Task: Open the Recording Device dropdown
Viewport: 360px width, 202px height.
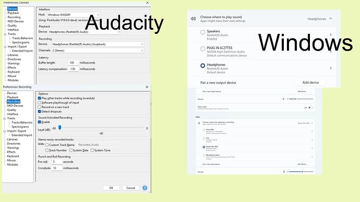Action: coord(98,44)
